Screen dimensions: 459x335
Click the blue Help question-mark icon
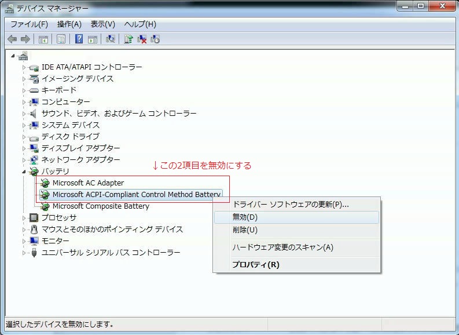[79, 39]
